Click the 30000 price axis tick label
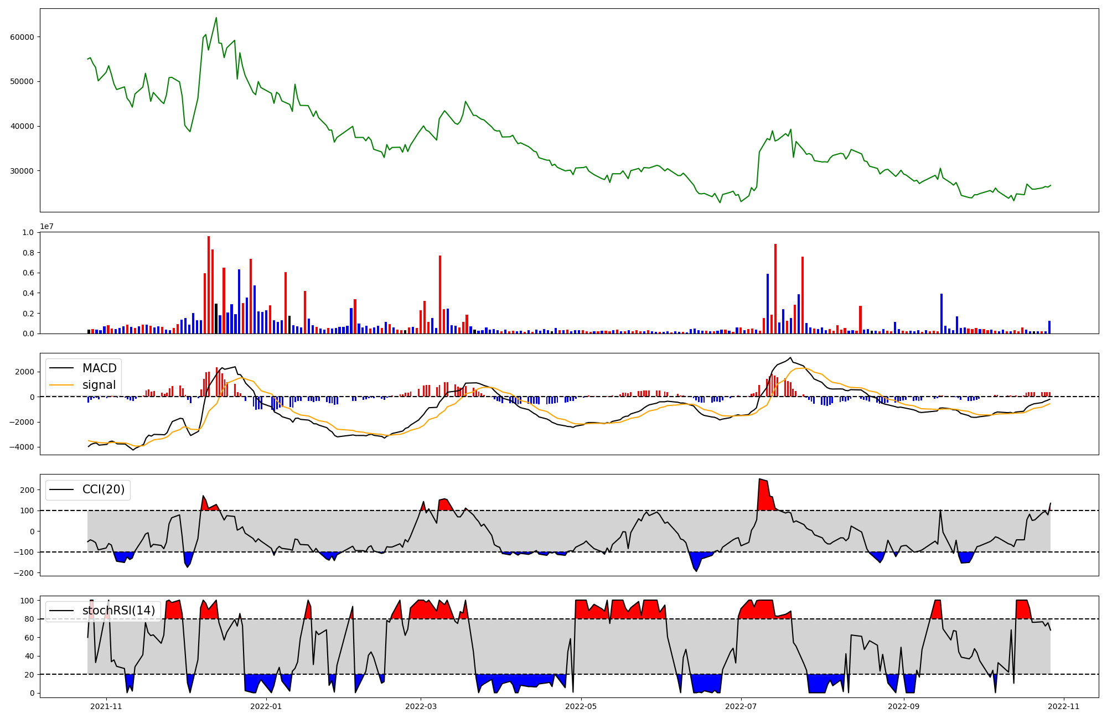1107x719 pixels. point(22,171)
